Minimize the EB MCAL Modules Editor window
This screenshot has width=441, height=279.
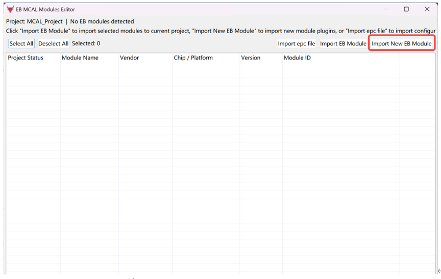(386, 9)
